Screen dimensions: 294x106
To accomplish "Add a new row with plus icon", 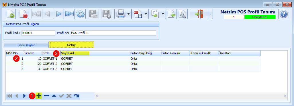I will (39, 96).
